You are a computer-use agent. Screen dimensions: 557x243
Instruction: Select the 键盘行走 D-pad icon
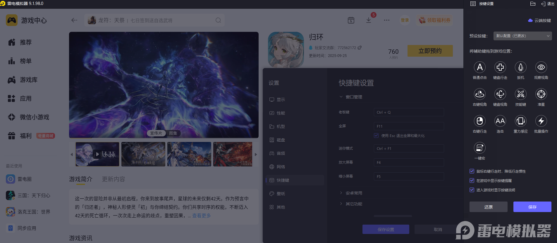pos(500,67)
